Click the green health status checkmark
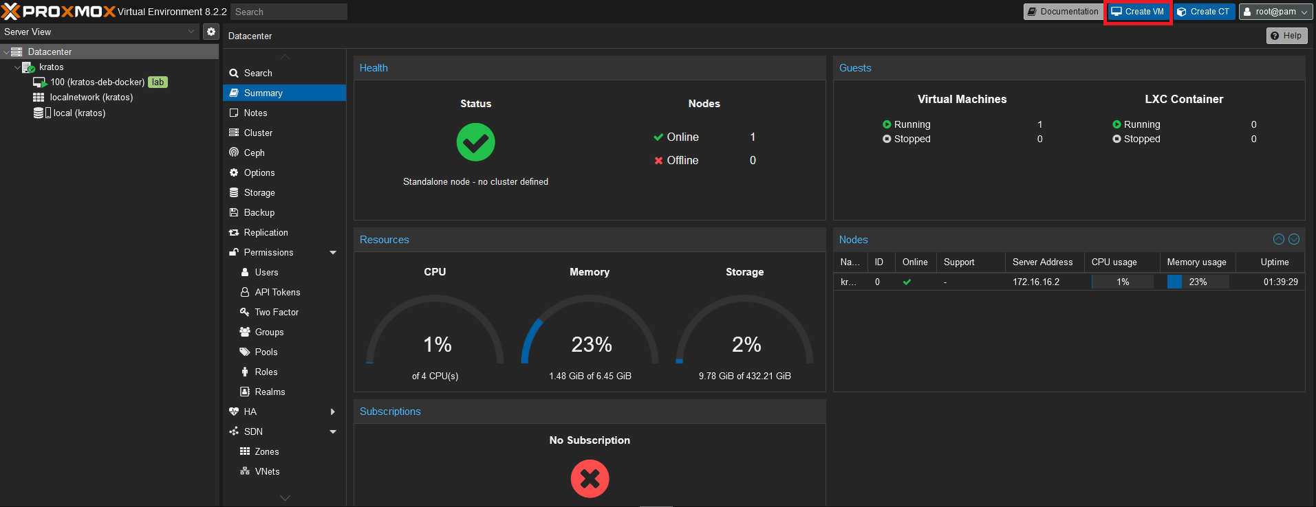This screenshot has width=1316, height=507. point(476,142)
